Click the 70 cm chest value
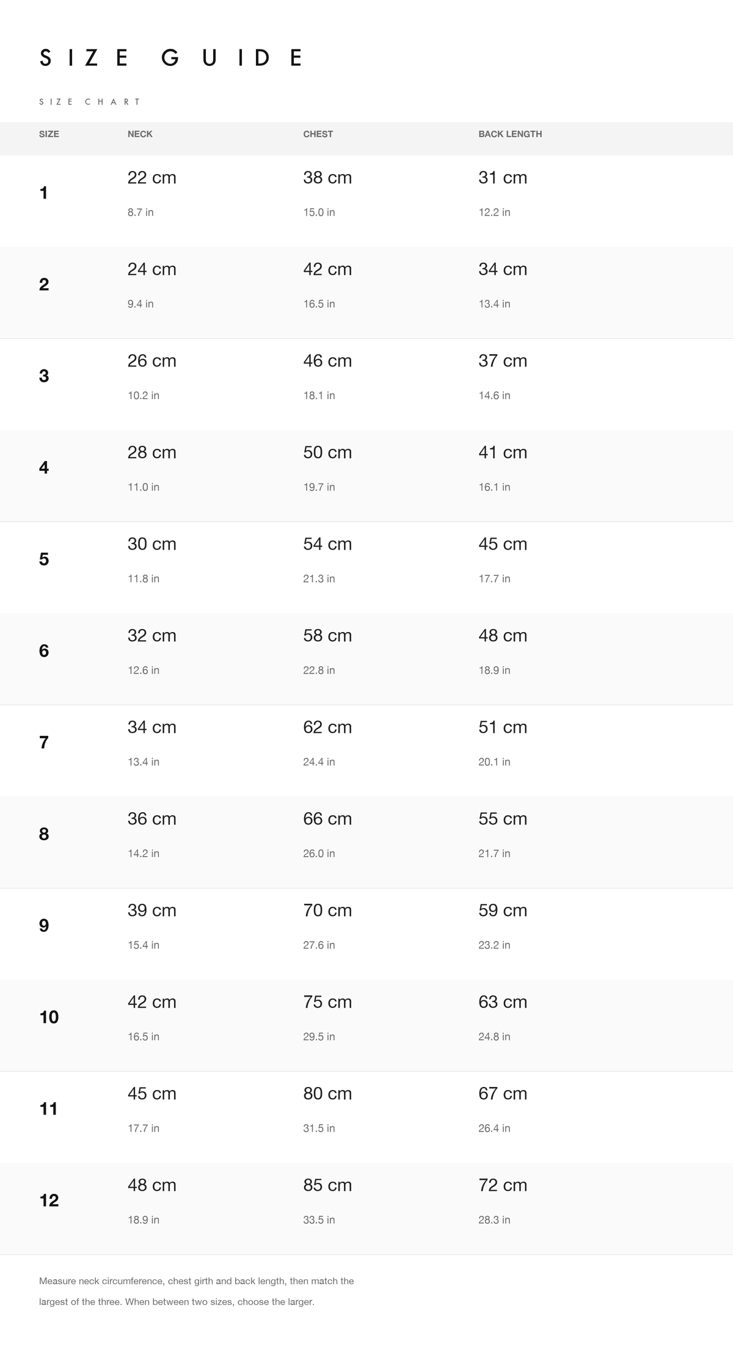This screenshot has height=1352, width=733. click(x=327, y=910)
